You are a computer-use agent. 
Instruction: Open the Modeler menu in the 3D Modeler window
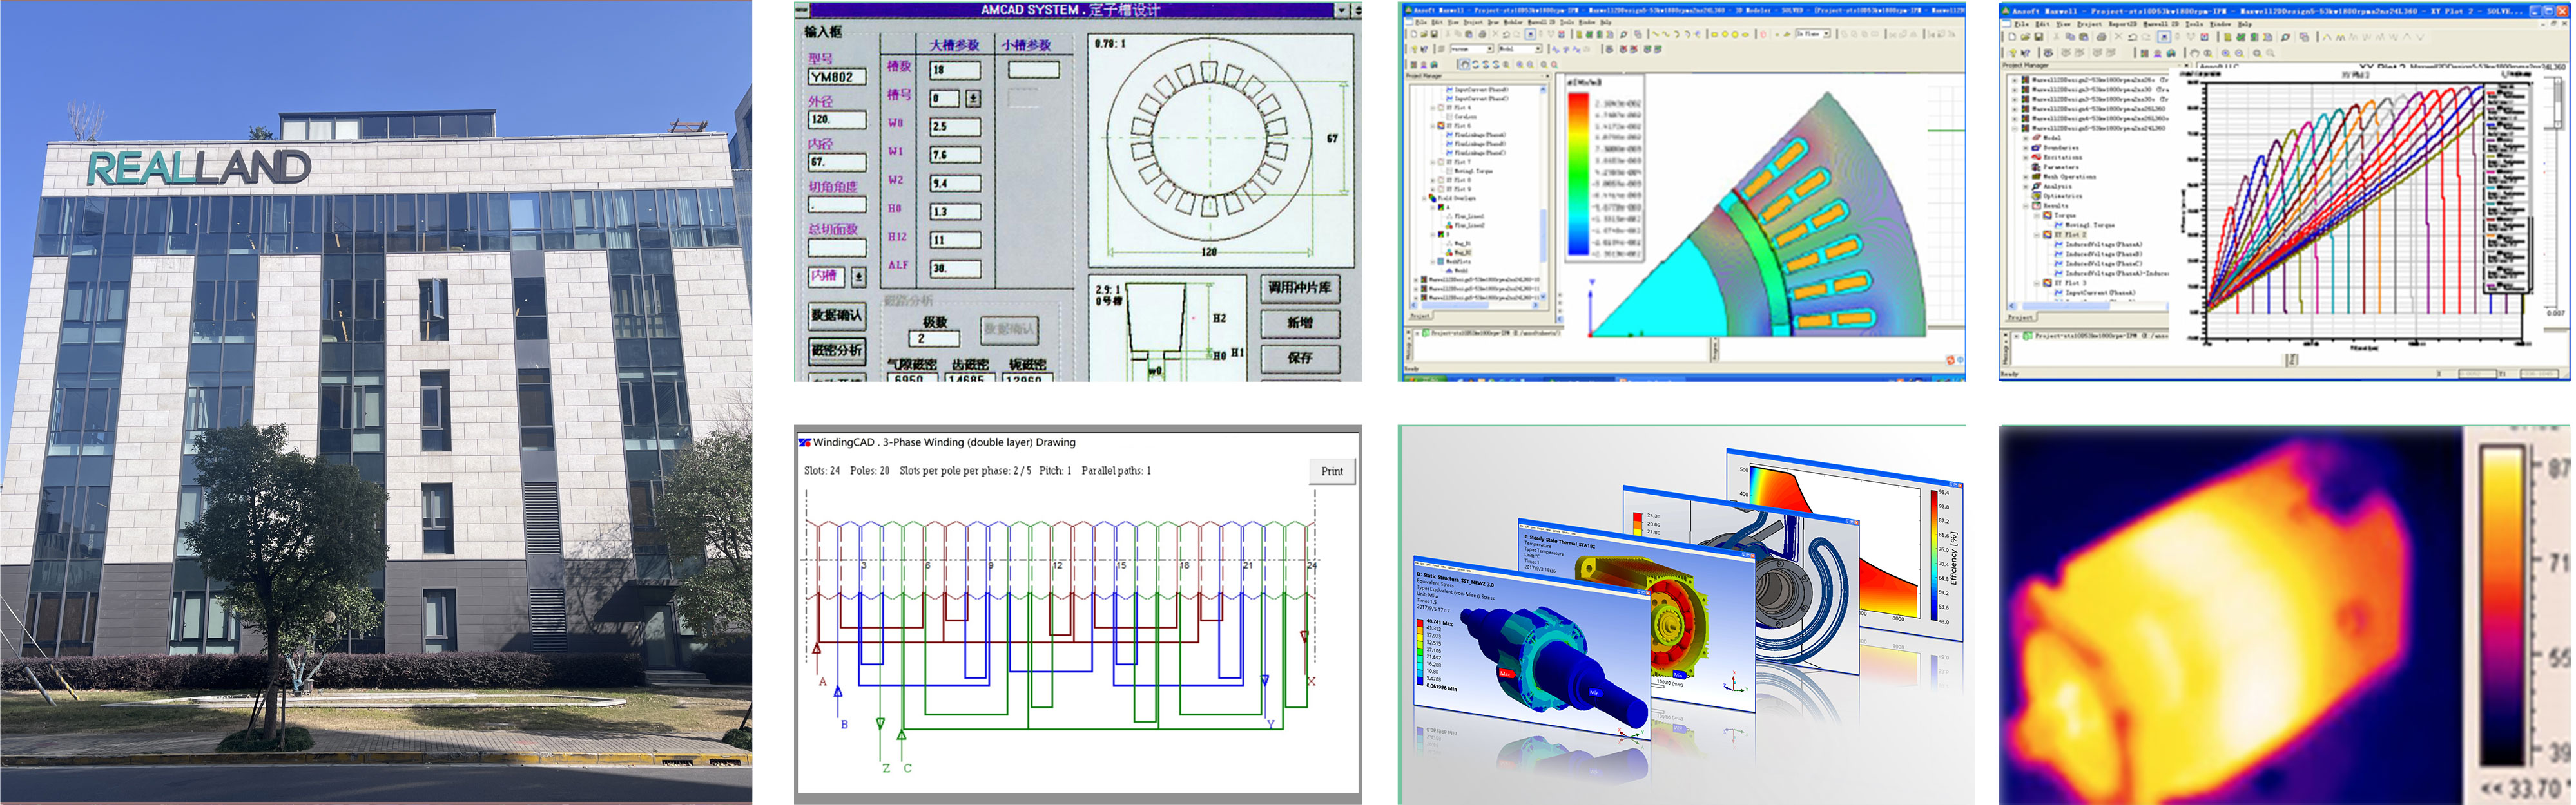1514,23
